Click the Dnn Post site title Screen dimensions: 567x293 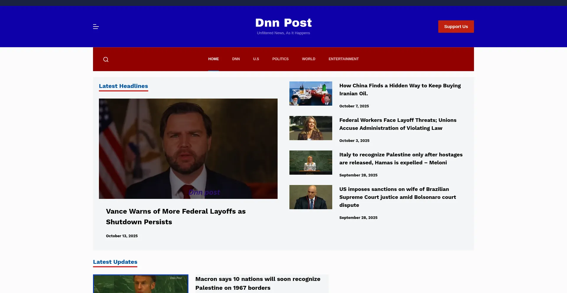[283, 23]
